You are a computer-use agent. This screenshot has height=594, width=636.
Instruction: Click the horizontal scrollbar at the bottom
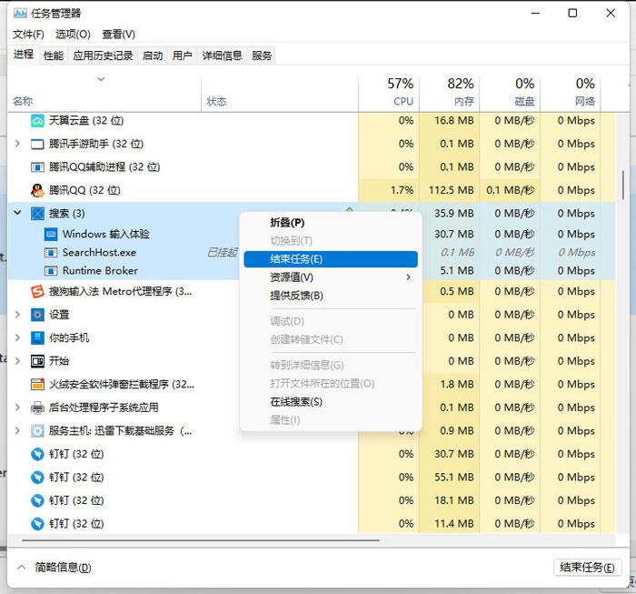(x=201, y=540)
